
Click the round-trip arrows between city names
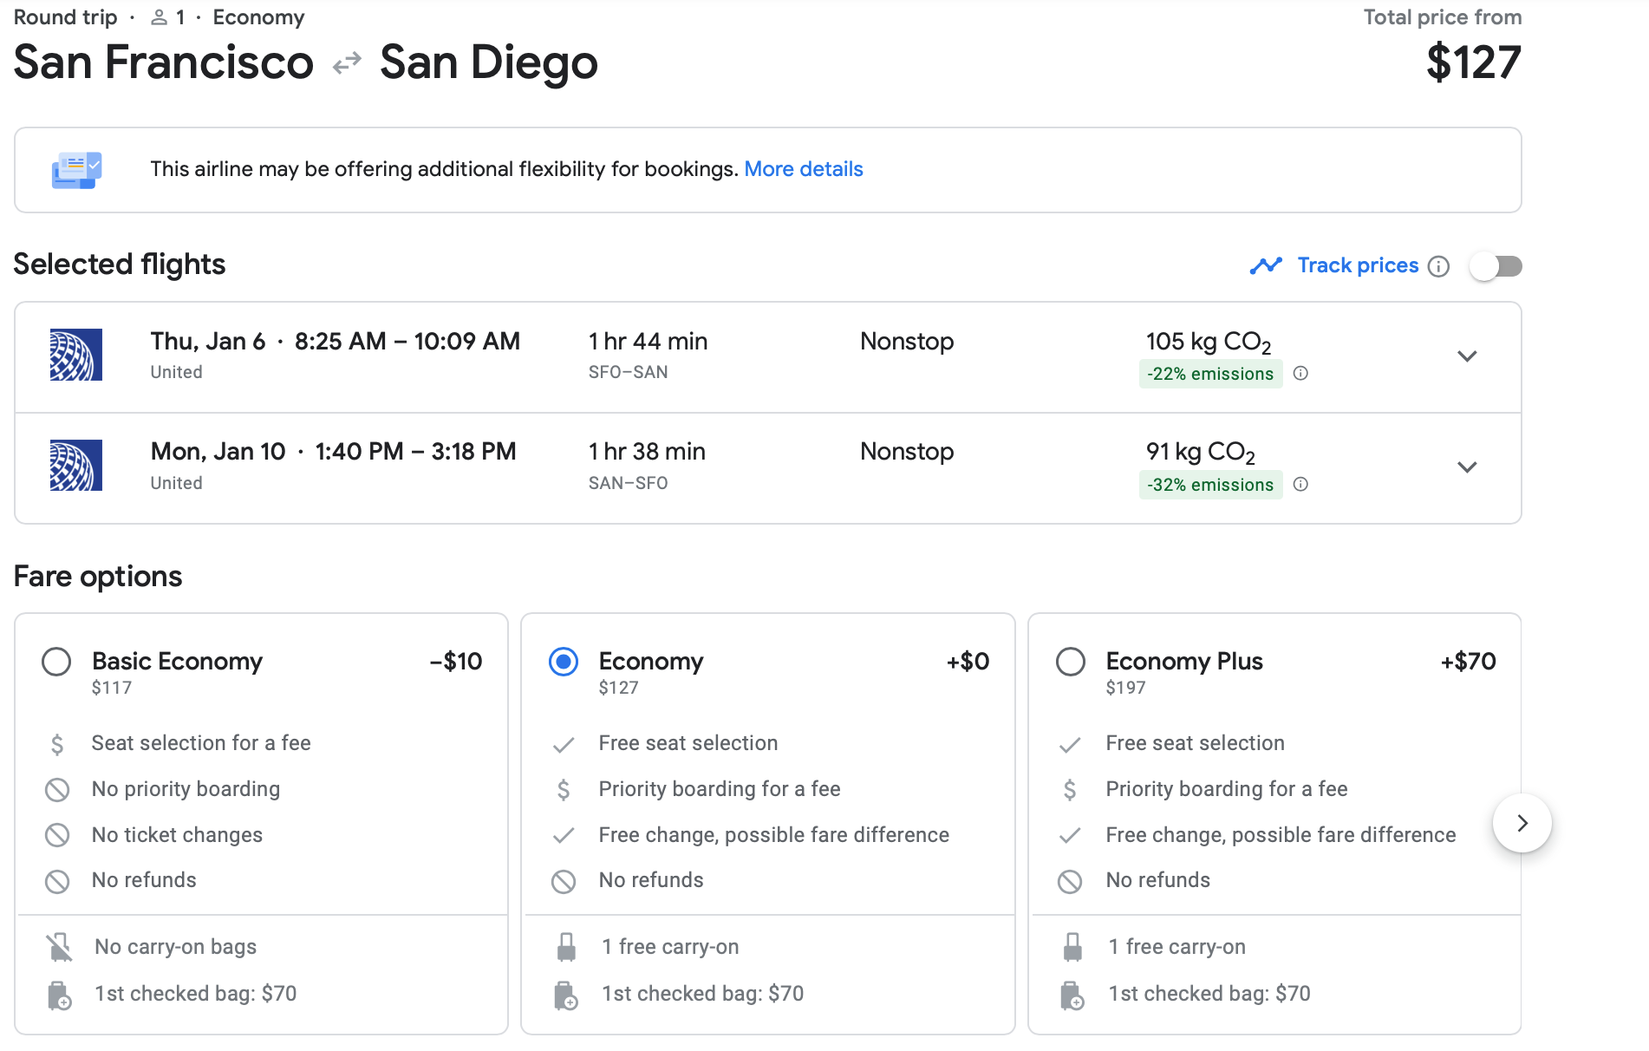(x=347, y=63)
